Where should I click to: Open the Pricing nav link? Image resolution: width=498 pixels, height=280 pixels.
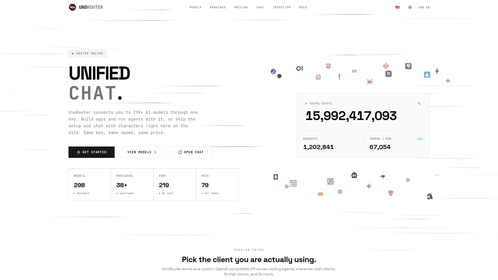[x=241, y=7]
